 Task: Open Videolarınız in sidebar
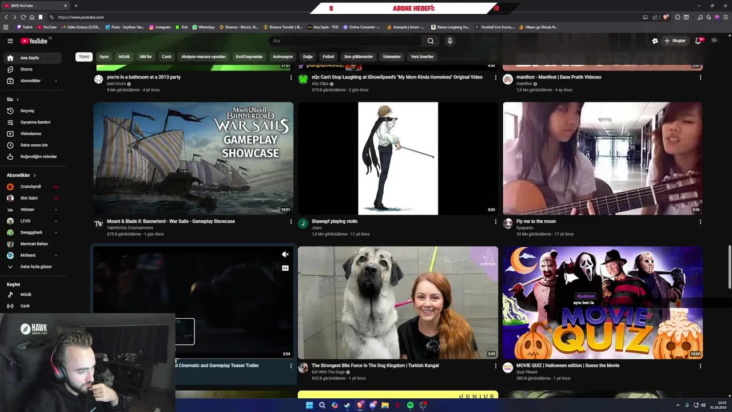coord(34,133)
